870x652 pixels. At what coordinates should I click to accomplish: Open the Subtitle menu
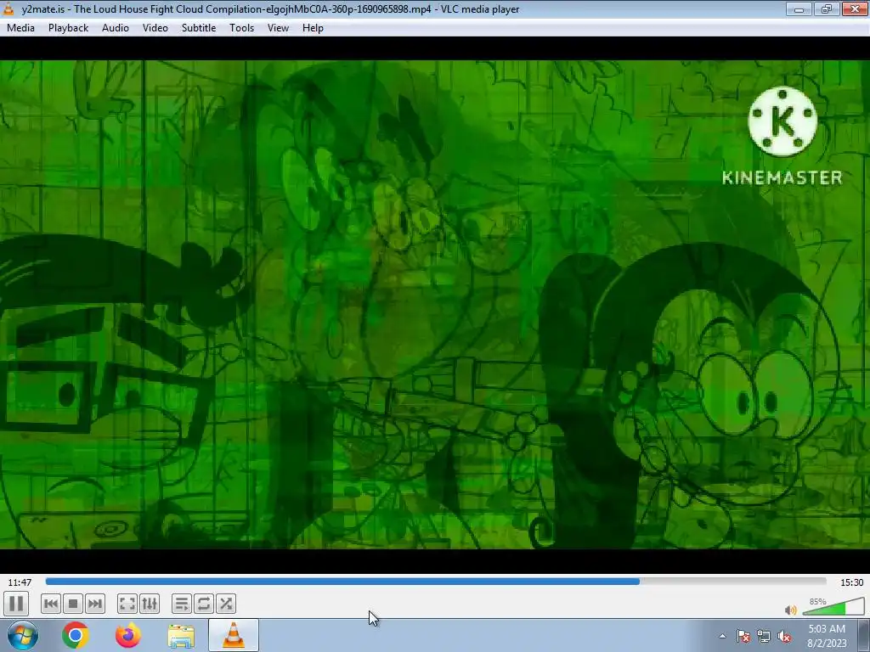(199, 28)
